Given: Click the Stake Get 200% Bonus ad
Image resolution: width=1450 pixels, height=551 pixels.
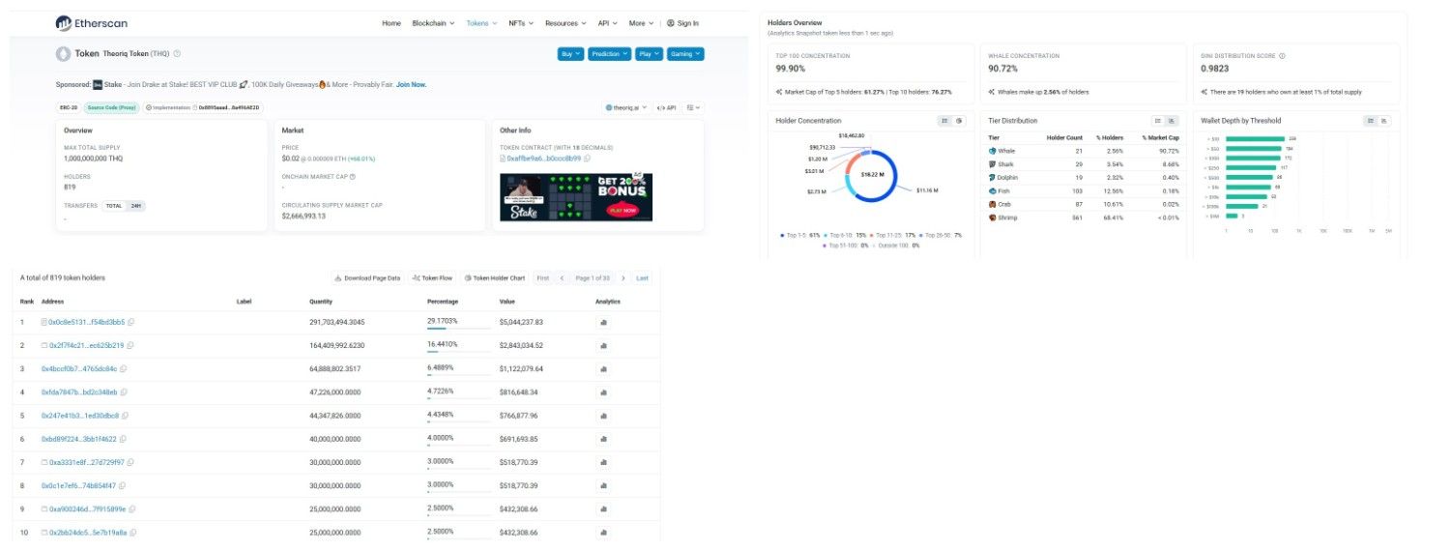Looking at the screenshot, I should [576, 197].
